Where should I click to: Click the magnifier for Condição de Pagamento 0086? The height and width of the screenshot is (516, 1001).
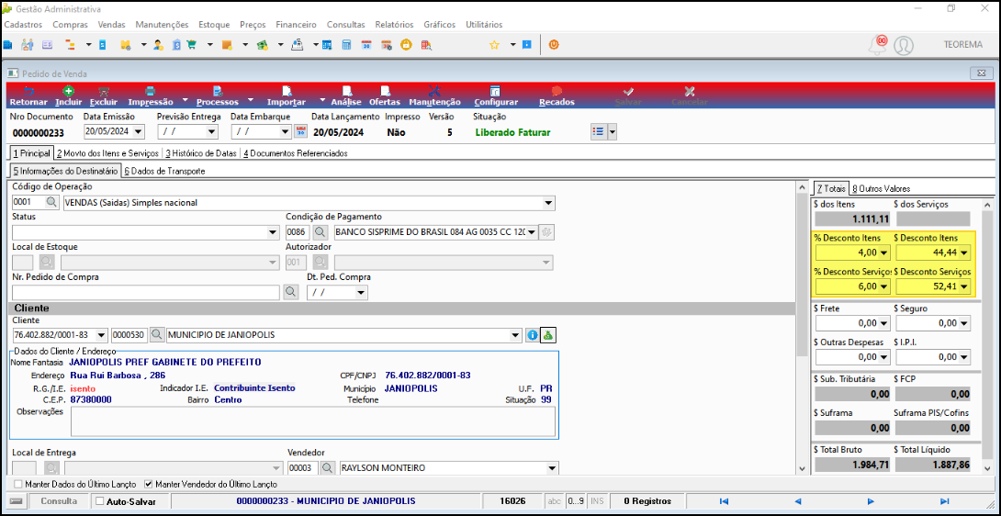coord(322,231)
